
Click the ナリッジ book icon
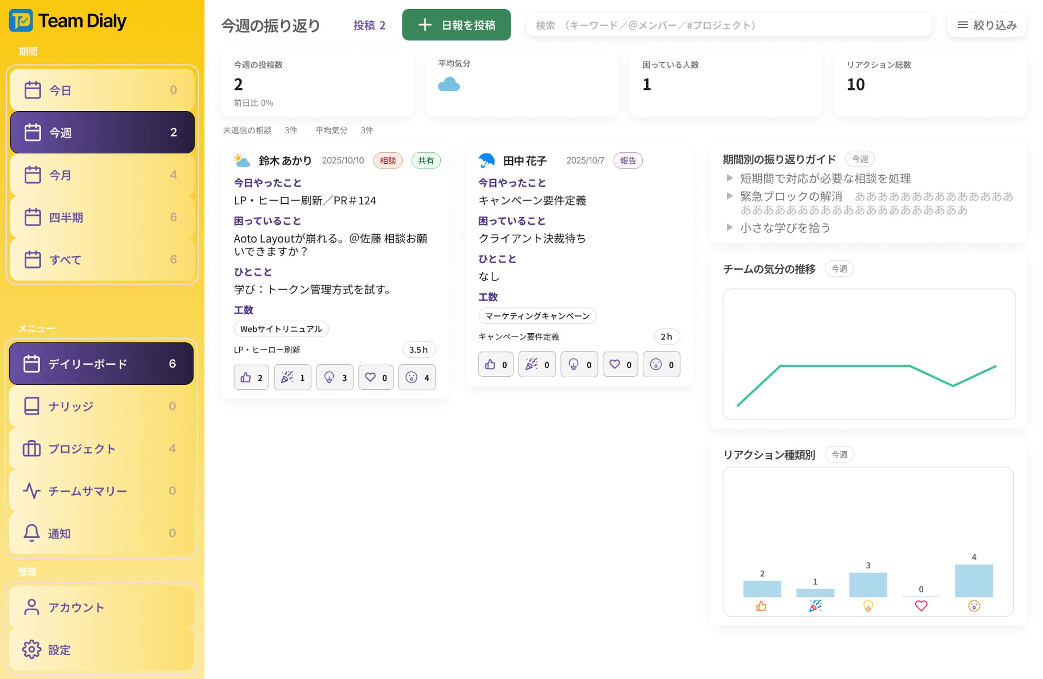(32, 406)
